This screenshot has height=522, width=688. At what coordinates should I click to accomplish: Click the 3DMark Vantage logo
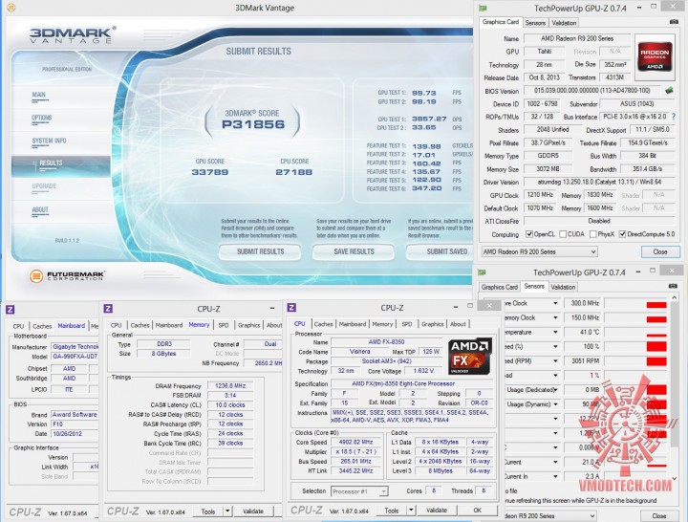click(x=73, y=35)
